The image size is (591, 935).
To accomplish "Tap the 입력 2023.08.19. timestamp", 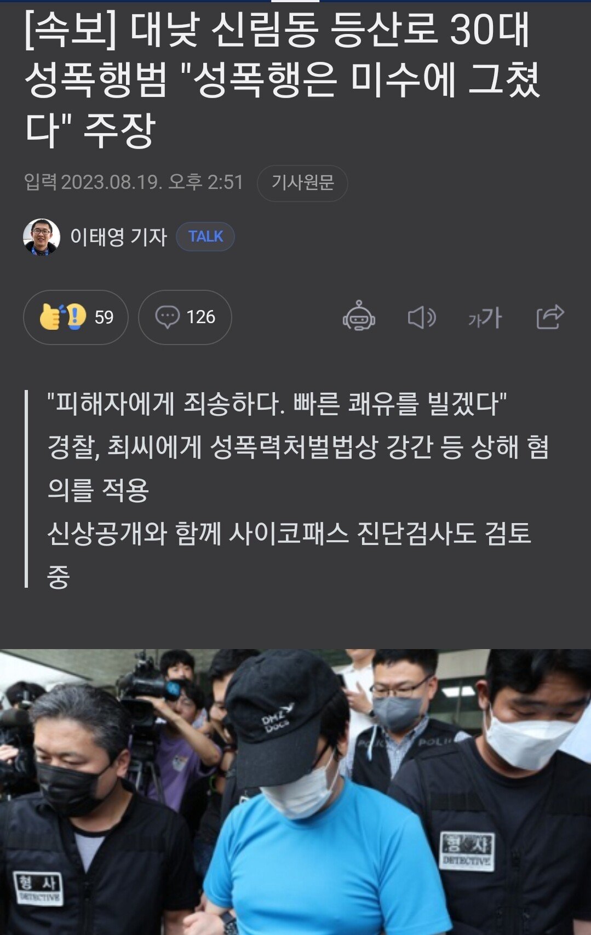I will 134,182.
